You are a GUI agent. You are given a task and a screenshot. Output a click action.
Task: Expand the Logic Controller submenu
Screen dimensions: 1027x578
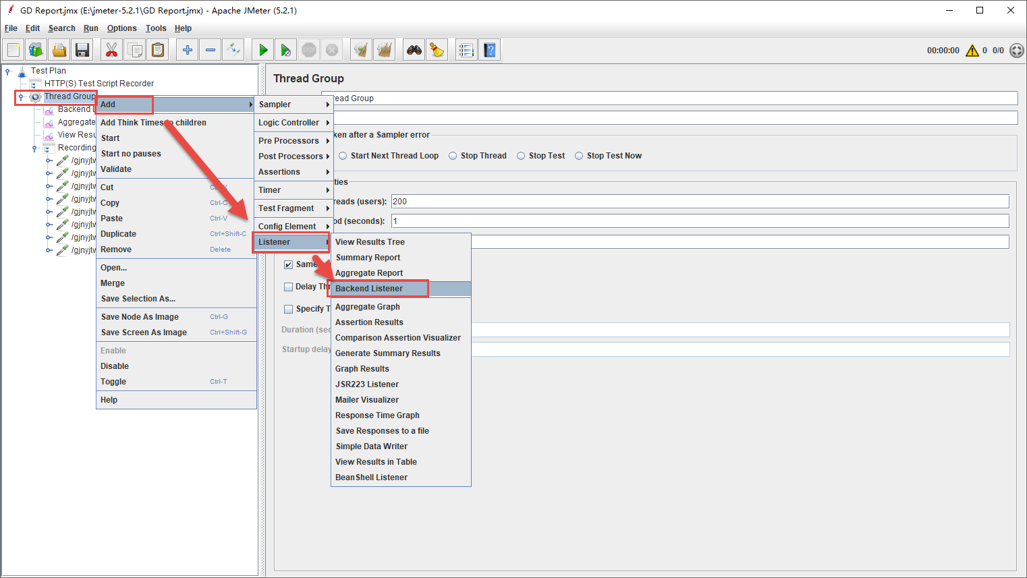point(294,123)
